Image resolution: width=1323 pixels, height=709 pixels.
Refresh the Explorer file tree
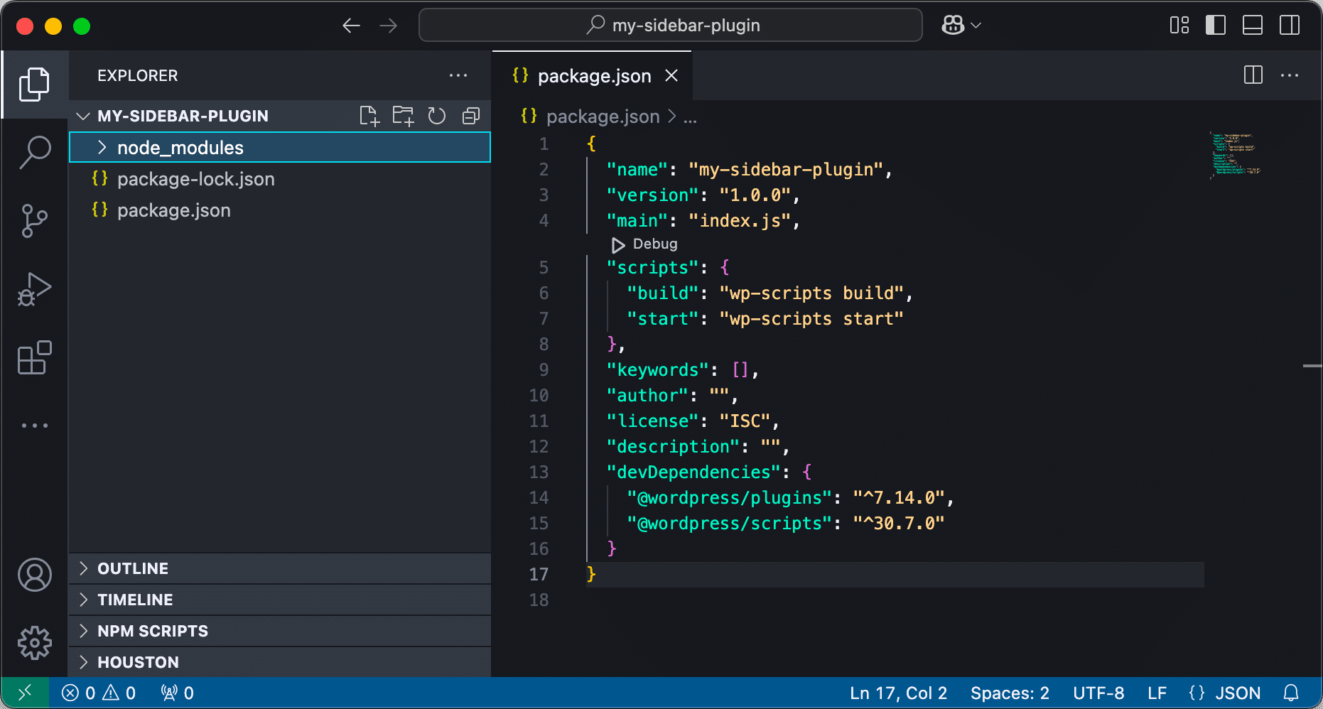(436, 116)
